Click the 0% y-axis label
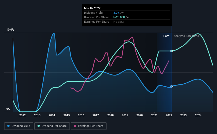Screen dimensions: 217x134 [x=8, y=109]
